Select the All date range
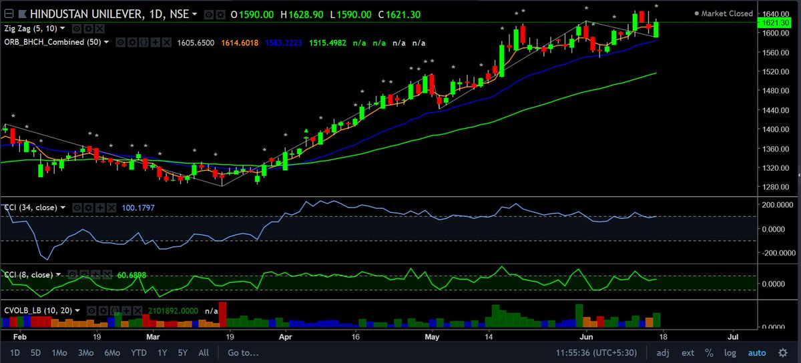 (x=204, y=353)
